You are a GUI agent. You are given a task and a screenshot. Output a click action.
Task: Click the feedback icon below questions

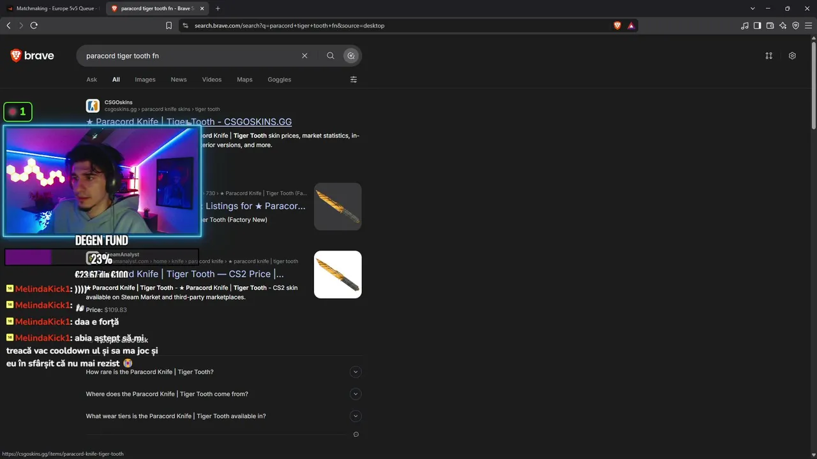pyautogui.click(x=356, y=435)
